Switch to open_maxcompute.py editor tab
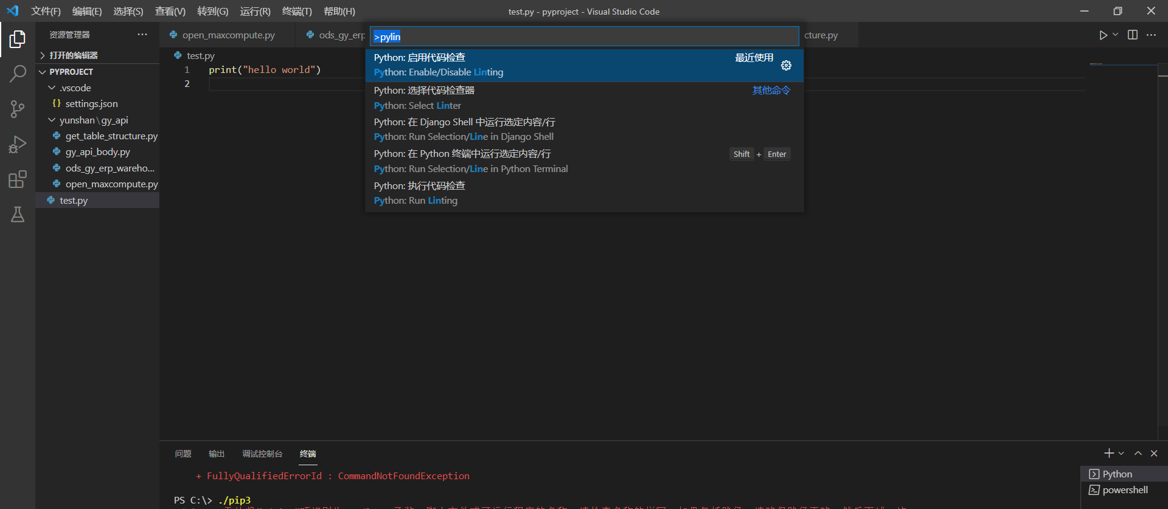This screenshot has width=1168, height=509. pos(228,35)
